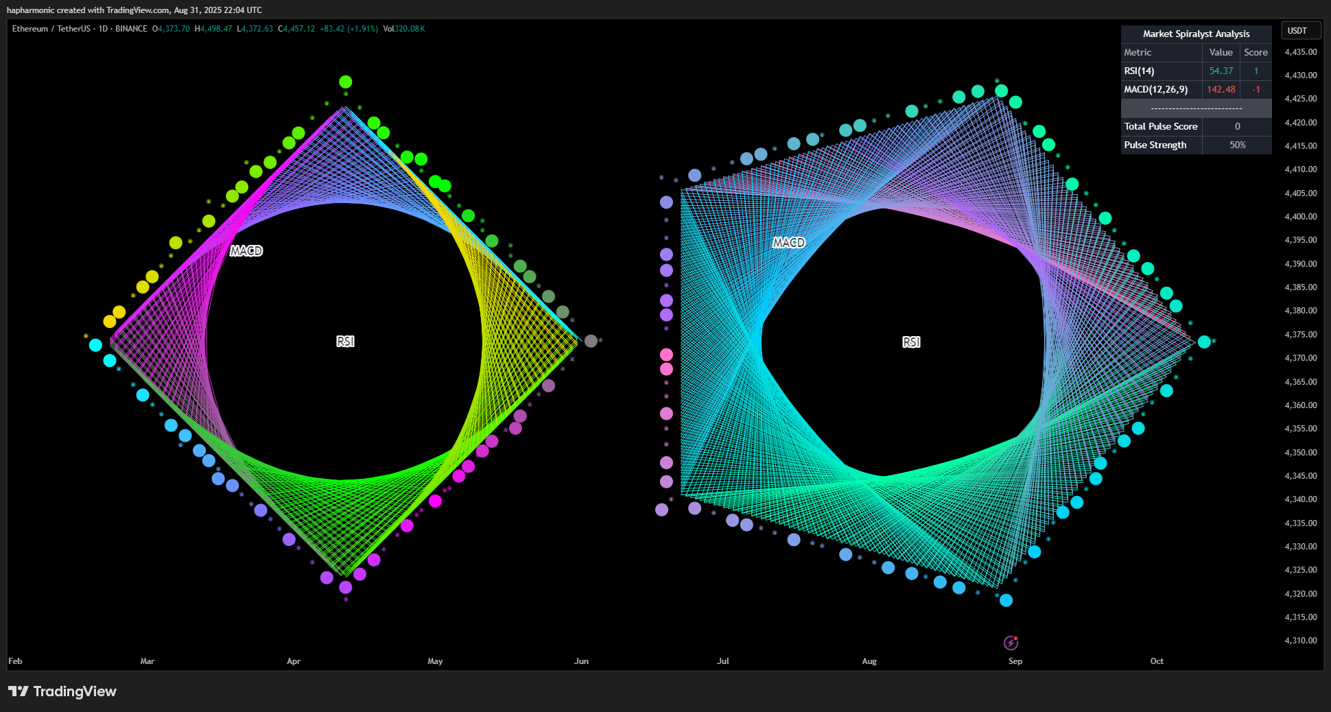Select the MACD(12,26,9) row in table
Image resolution: width=1331 pixels, height=712 pixels.
(x=1196, y=89)
